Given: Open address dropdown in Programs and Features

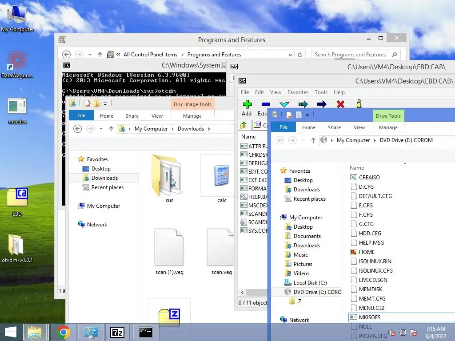Looking at the screenshot, I should [x=290, y=55].
